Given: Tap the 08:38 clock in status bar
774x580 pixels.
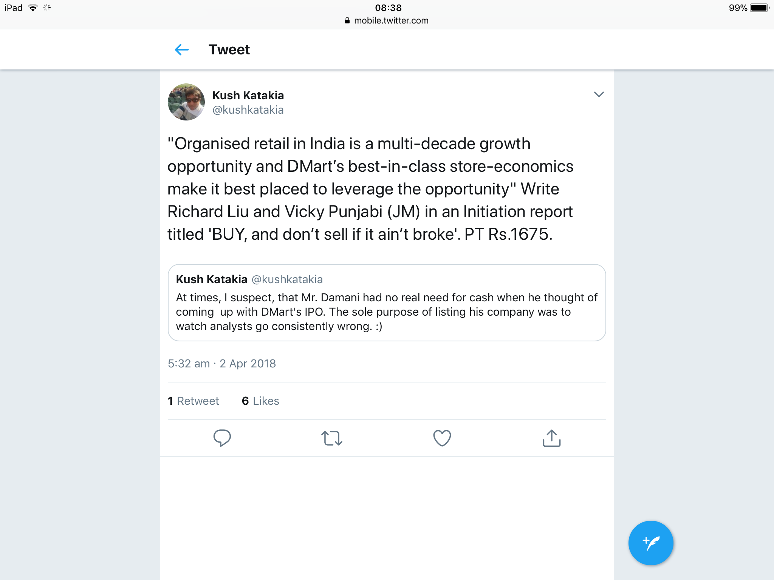Looking at the screenshot, I should tap(388, 8).
